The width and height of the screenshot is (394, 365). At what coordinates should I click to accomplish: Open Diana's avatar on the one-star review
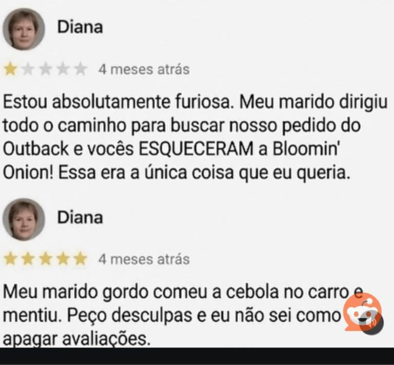(24, 29)
